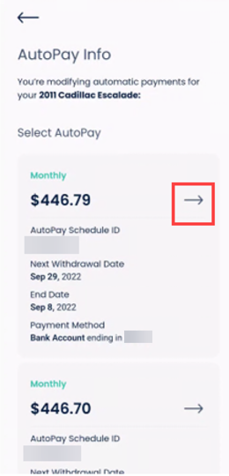Click the Monthly label on second card

pos(48,384)
